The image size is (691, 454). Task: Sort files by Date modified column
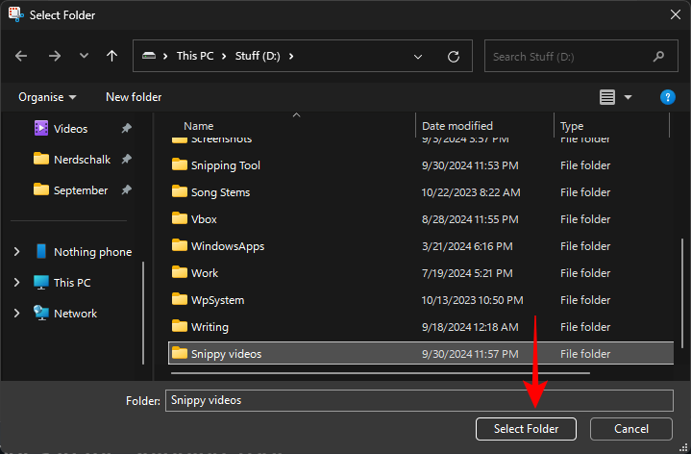coord(457,126)
